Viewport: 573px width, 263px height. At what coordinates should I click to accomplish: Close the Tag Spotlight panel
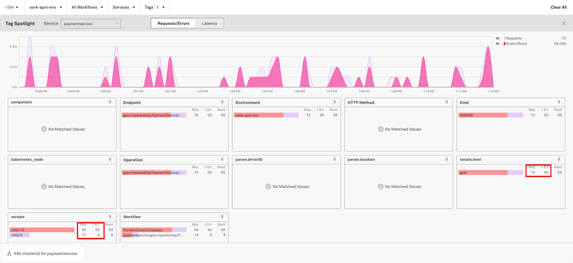tap(564, 23)
